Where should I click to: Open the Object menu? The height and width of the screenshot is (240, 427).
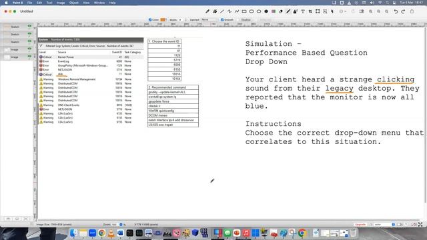74,3
